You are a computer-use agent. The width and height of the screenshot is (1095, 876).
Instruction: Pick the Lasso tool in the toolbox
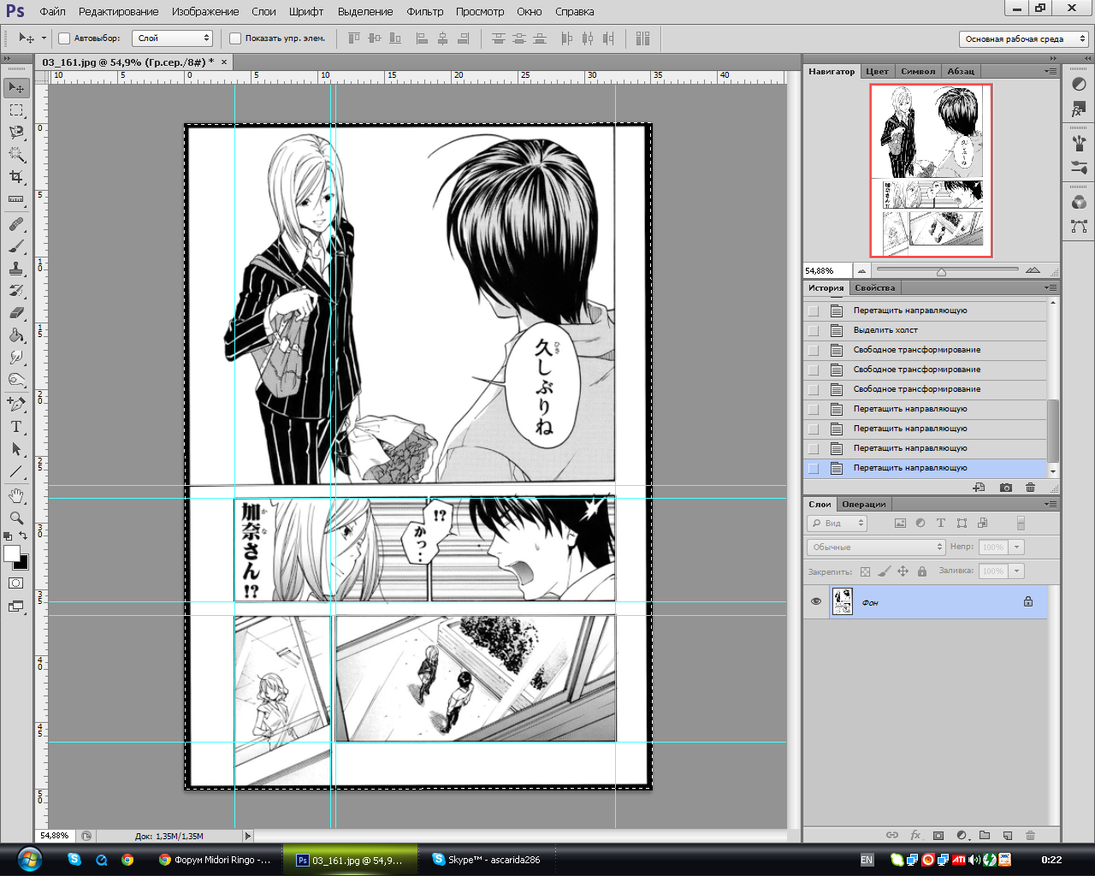(16, 133)
